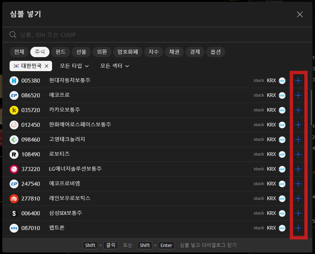Add 108490 로보티즈 with its plus icon
Viewport: 315px width, 254px height.
(298, 154)
